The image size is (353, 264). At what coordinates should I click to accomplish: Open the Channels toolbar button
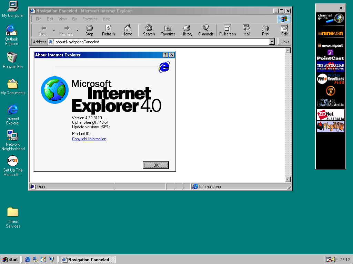tap(206, 30)
